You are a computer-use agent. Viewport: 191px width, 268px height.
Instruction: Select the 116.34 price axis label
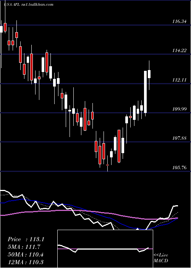[180, 21]
